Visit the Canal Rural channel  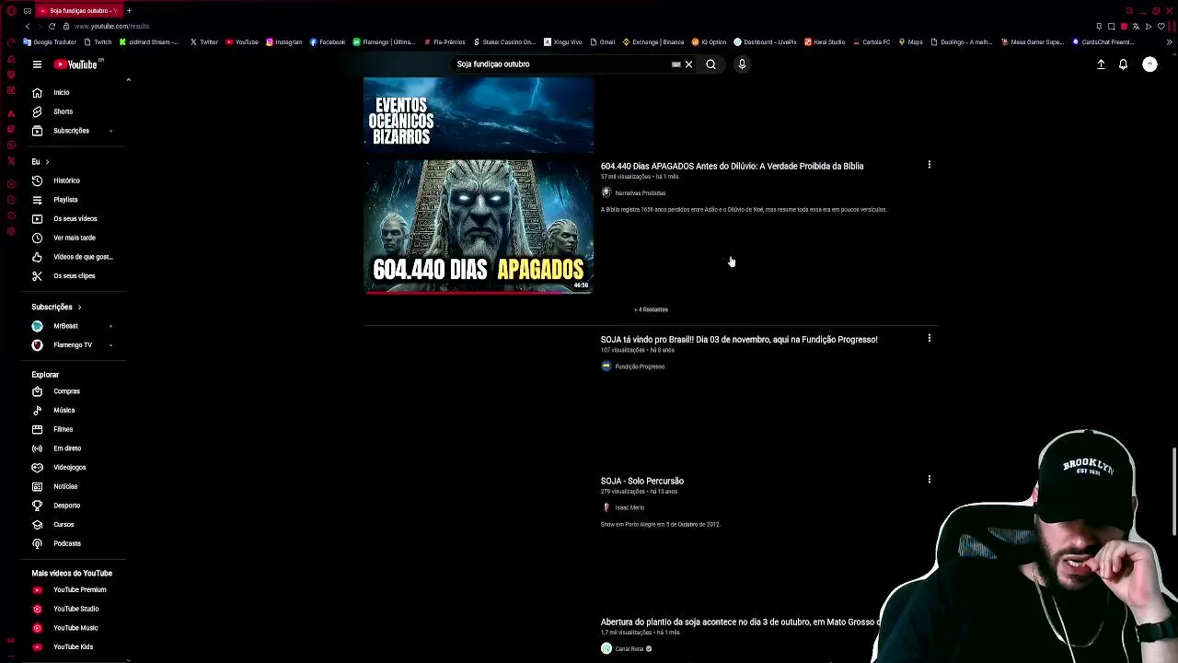pos(629,649)
